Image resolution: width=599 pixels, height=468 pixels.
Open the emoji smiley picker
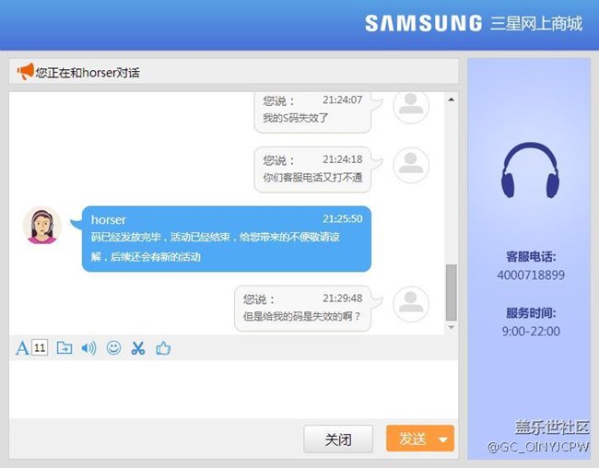(x=113, y=347)
